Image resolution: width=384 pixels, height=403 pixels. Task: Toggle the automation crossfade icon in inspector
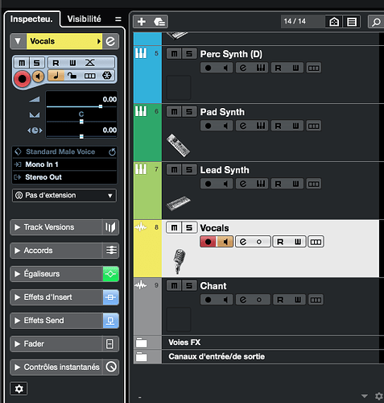(90, 63)
